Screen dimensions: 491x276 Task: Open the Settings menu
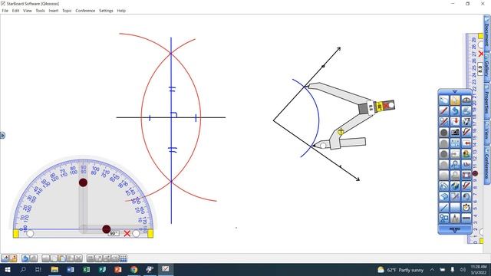(x=106, y=11)
